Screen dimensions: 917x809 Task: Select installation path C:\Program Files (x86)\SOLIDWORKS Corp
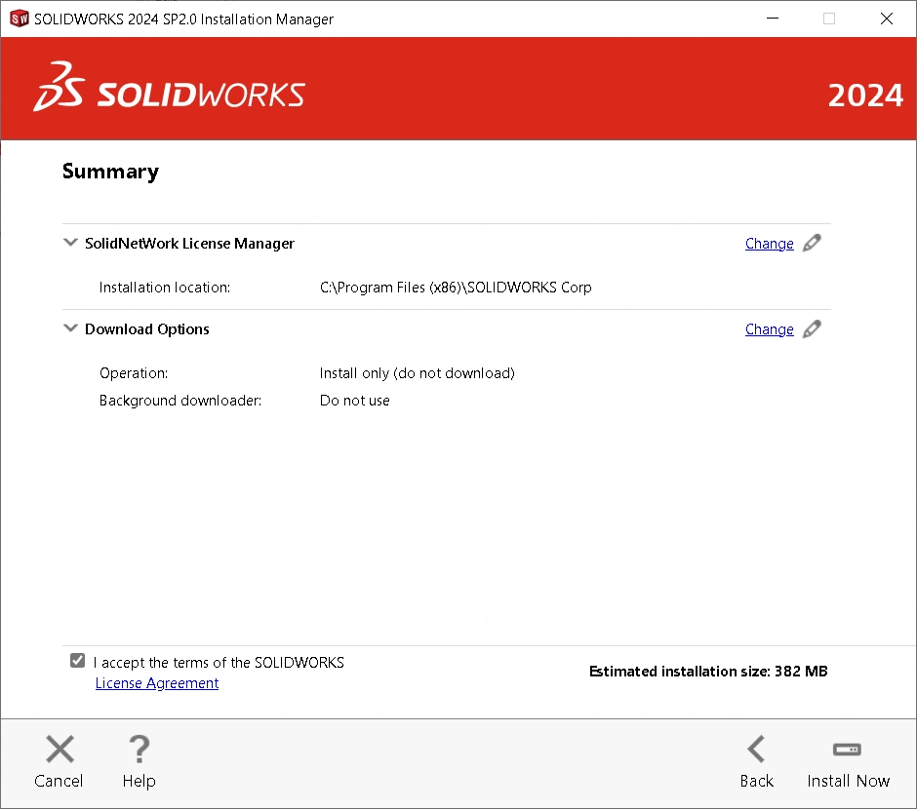click(x=456, y=288)
